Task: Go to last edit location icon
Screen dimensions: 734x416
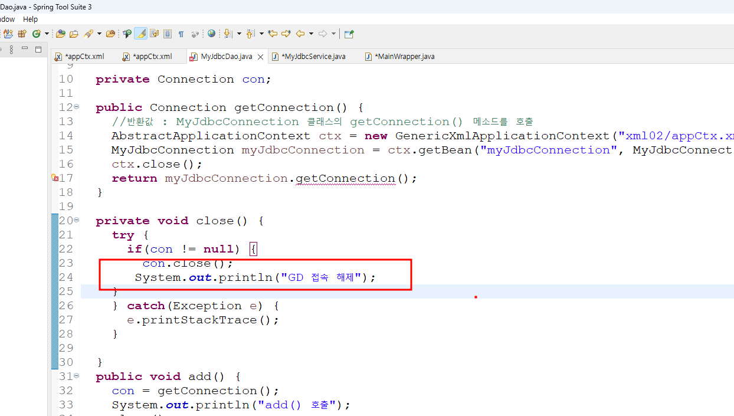Action: (273, 34)
